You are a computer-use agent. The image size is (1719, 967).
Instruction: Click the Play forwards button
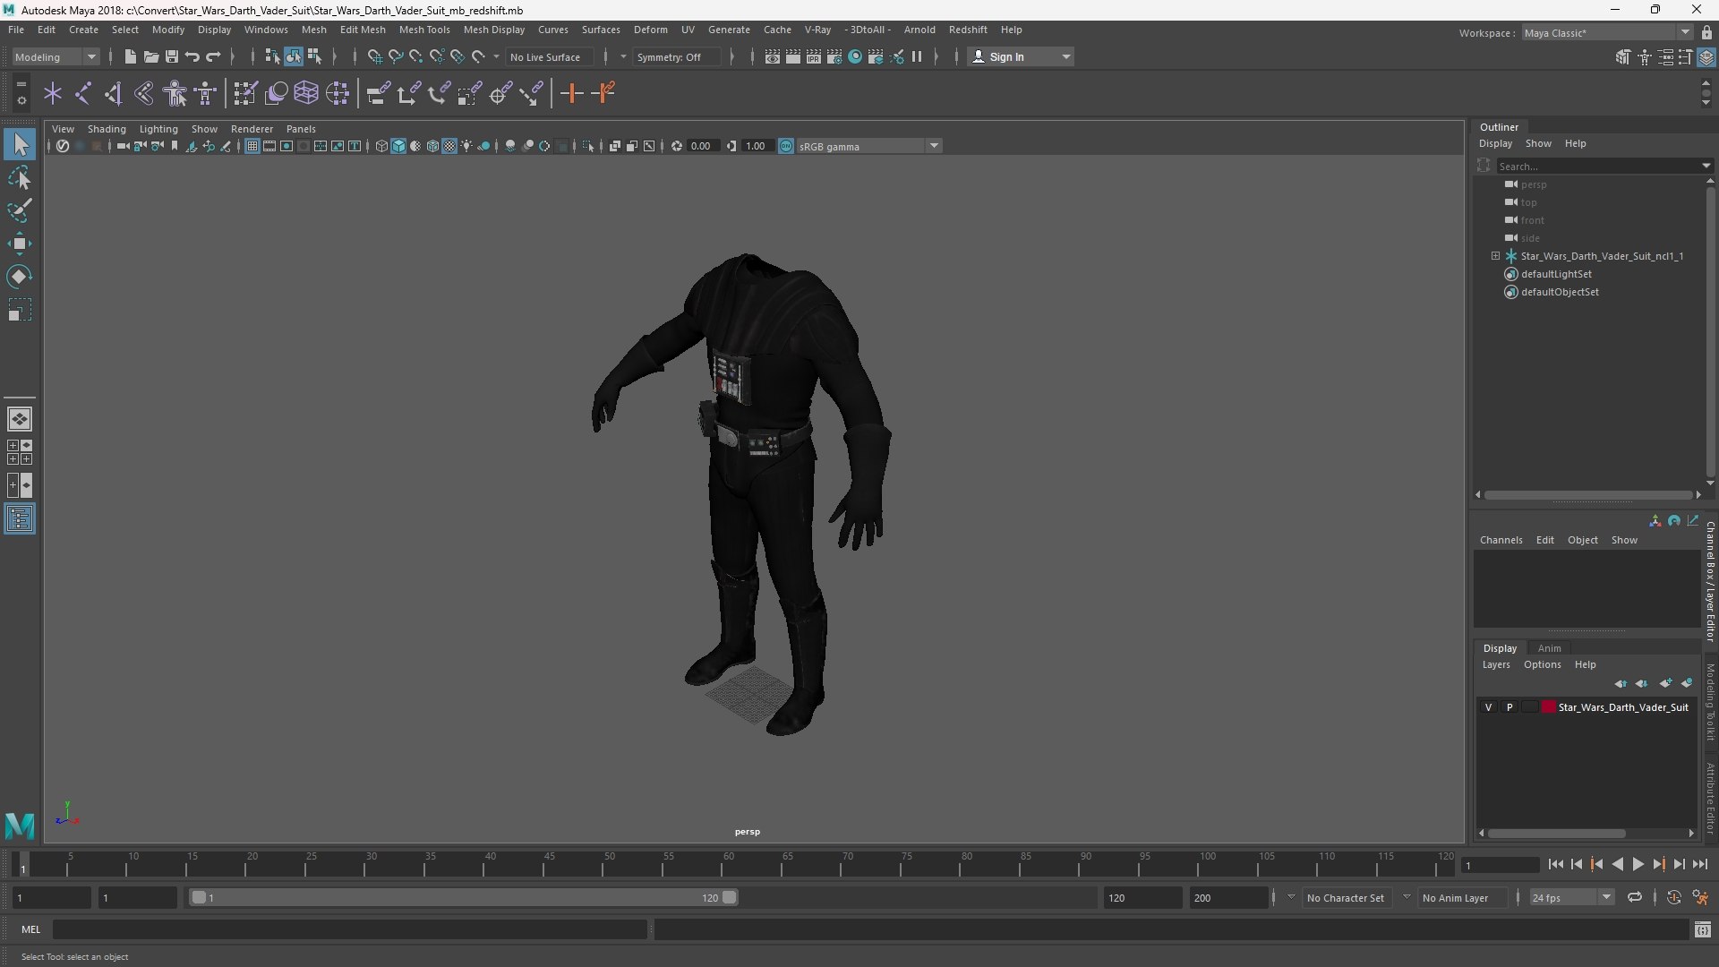[x=1638, y=864]
